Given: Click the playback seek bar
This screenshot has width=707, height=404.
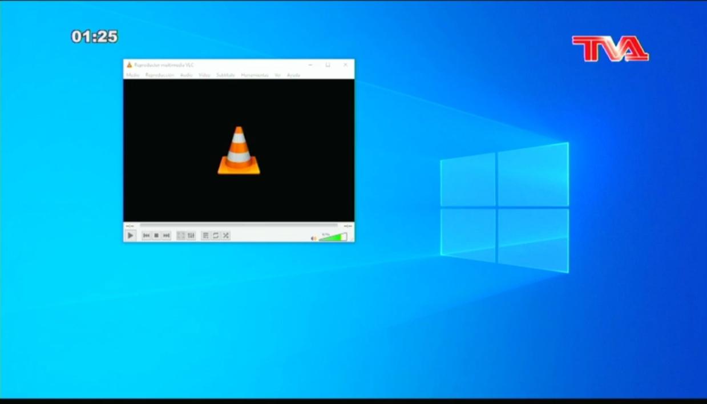Looking at the screenshot, I should point(239,226).
